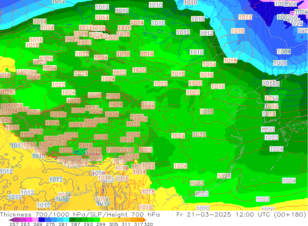308x226 pixels.
Task: Click the legend value '263'
Action: [25, 224]
